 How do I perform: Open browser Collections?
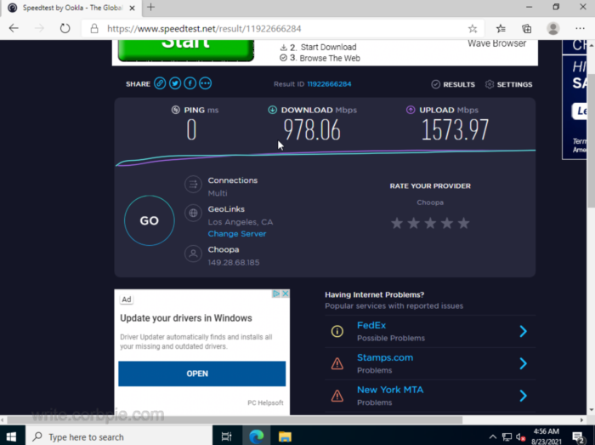coord(527,28)
